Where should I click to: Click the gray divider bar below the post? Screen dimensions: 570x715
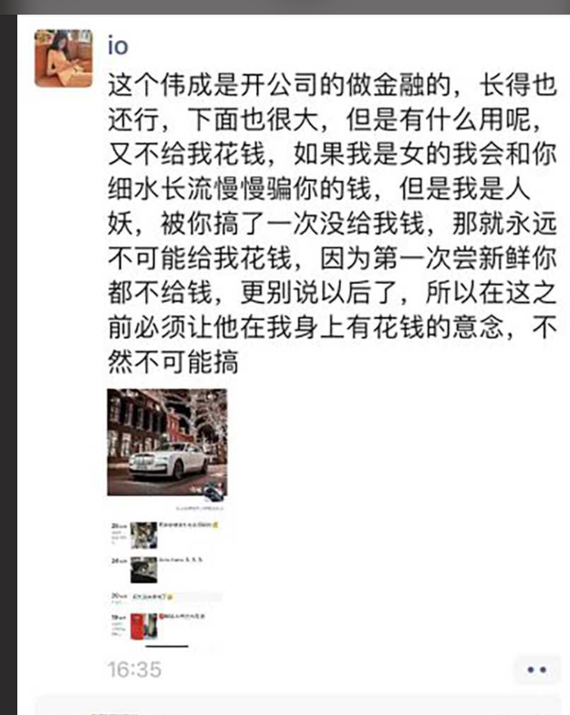(297, 706)
